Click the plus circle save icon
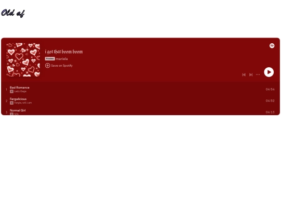Viewport: 281px width, 211px height. click(47, 66)
